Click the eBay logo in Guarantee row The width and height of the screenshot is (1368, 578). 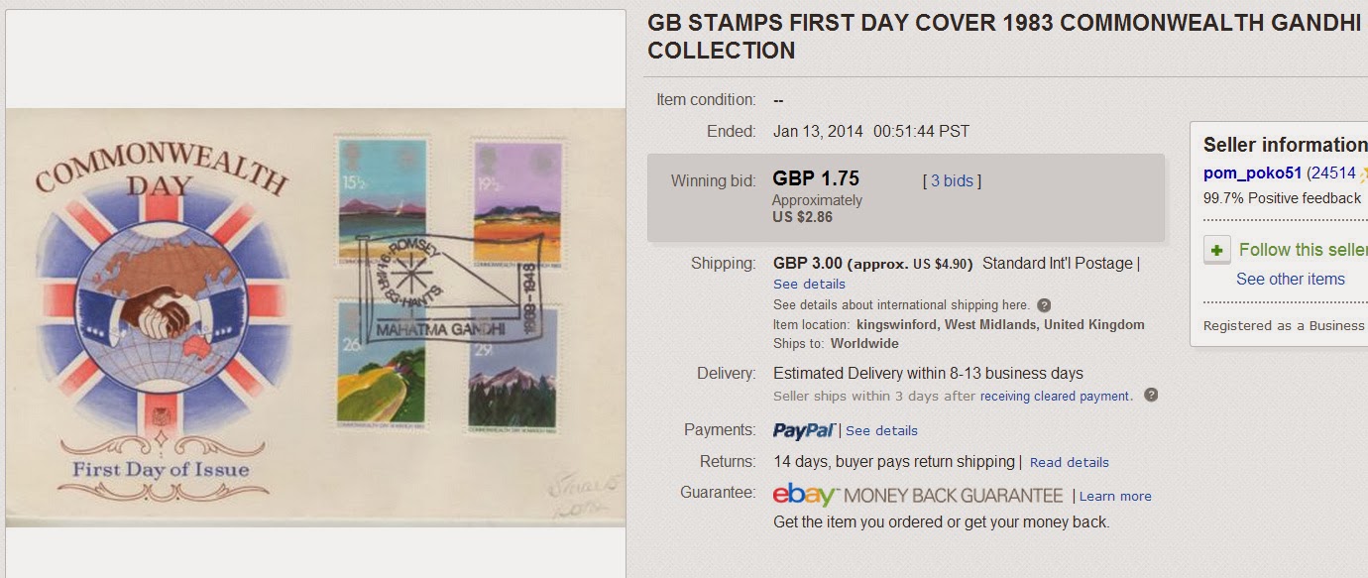click(806, 494)
